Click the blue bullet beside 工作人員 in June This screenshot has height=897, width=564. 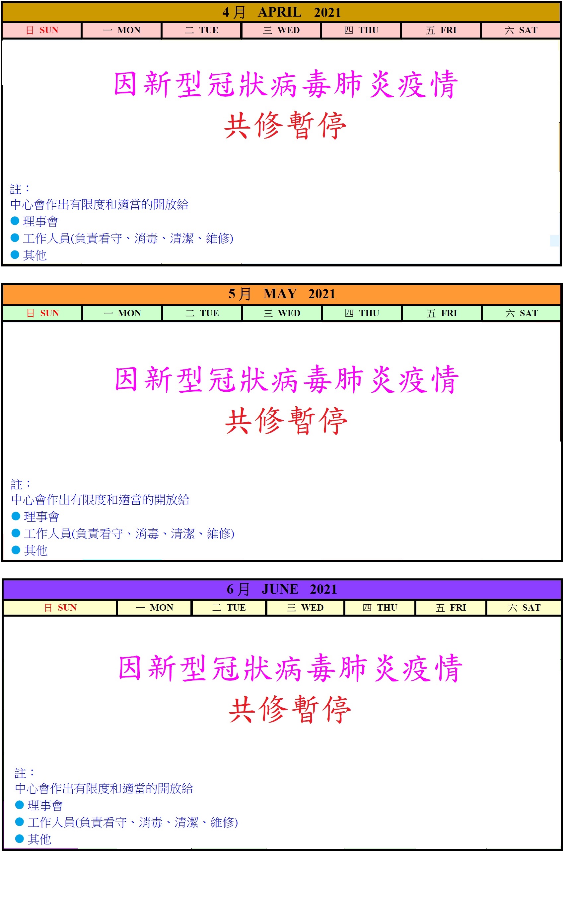click(x=19, y=821)
